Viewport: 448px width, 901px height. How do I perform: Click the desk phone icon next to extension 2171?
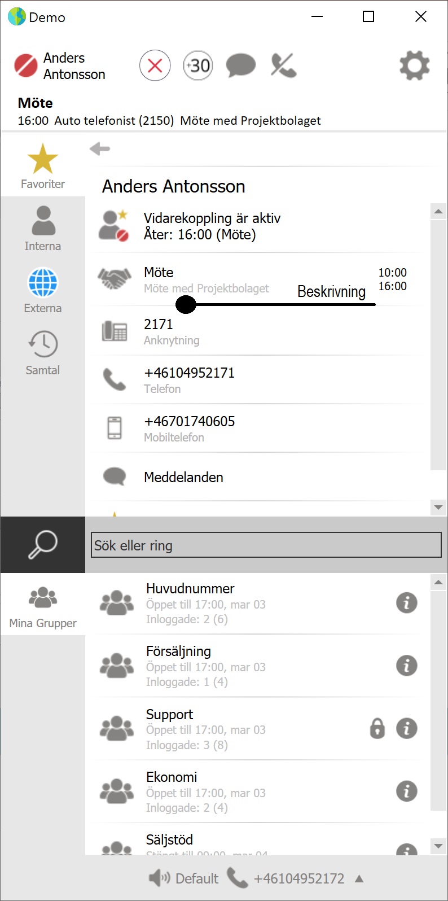pos(114,331)
